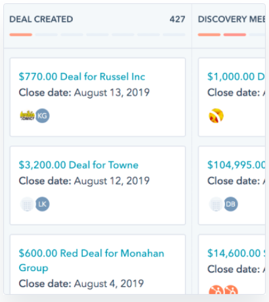269x302 pixels.
Task: Click the Archie Comics company logo icon
Action: [27, 116]
